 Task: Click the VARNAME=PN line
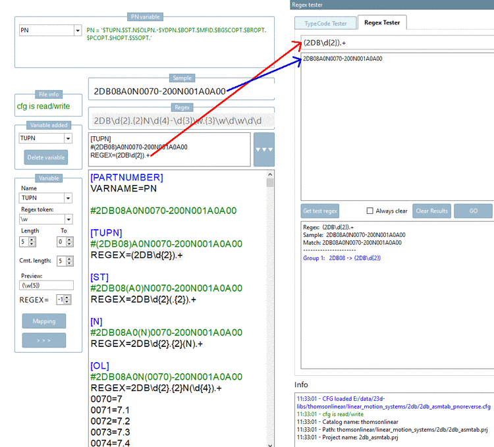(x=124, y=188)
